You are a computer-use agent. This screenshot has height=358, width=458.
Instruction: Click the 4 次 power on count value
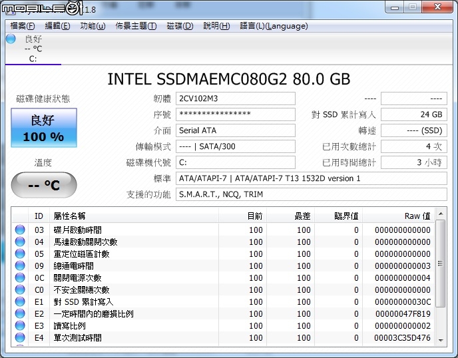pos(414,146)
